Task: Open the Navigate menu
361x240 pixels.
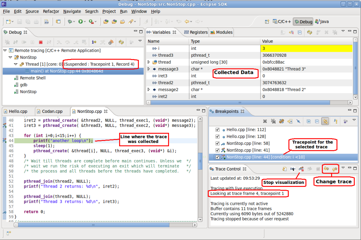Action: tap(72, 11)
